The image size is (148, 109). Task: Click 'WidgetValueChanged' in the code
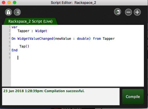point(35,39)
